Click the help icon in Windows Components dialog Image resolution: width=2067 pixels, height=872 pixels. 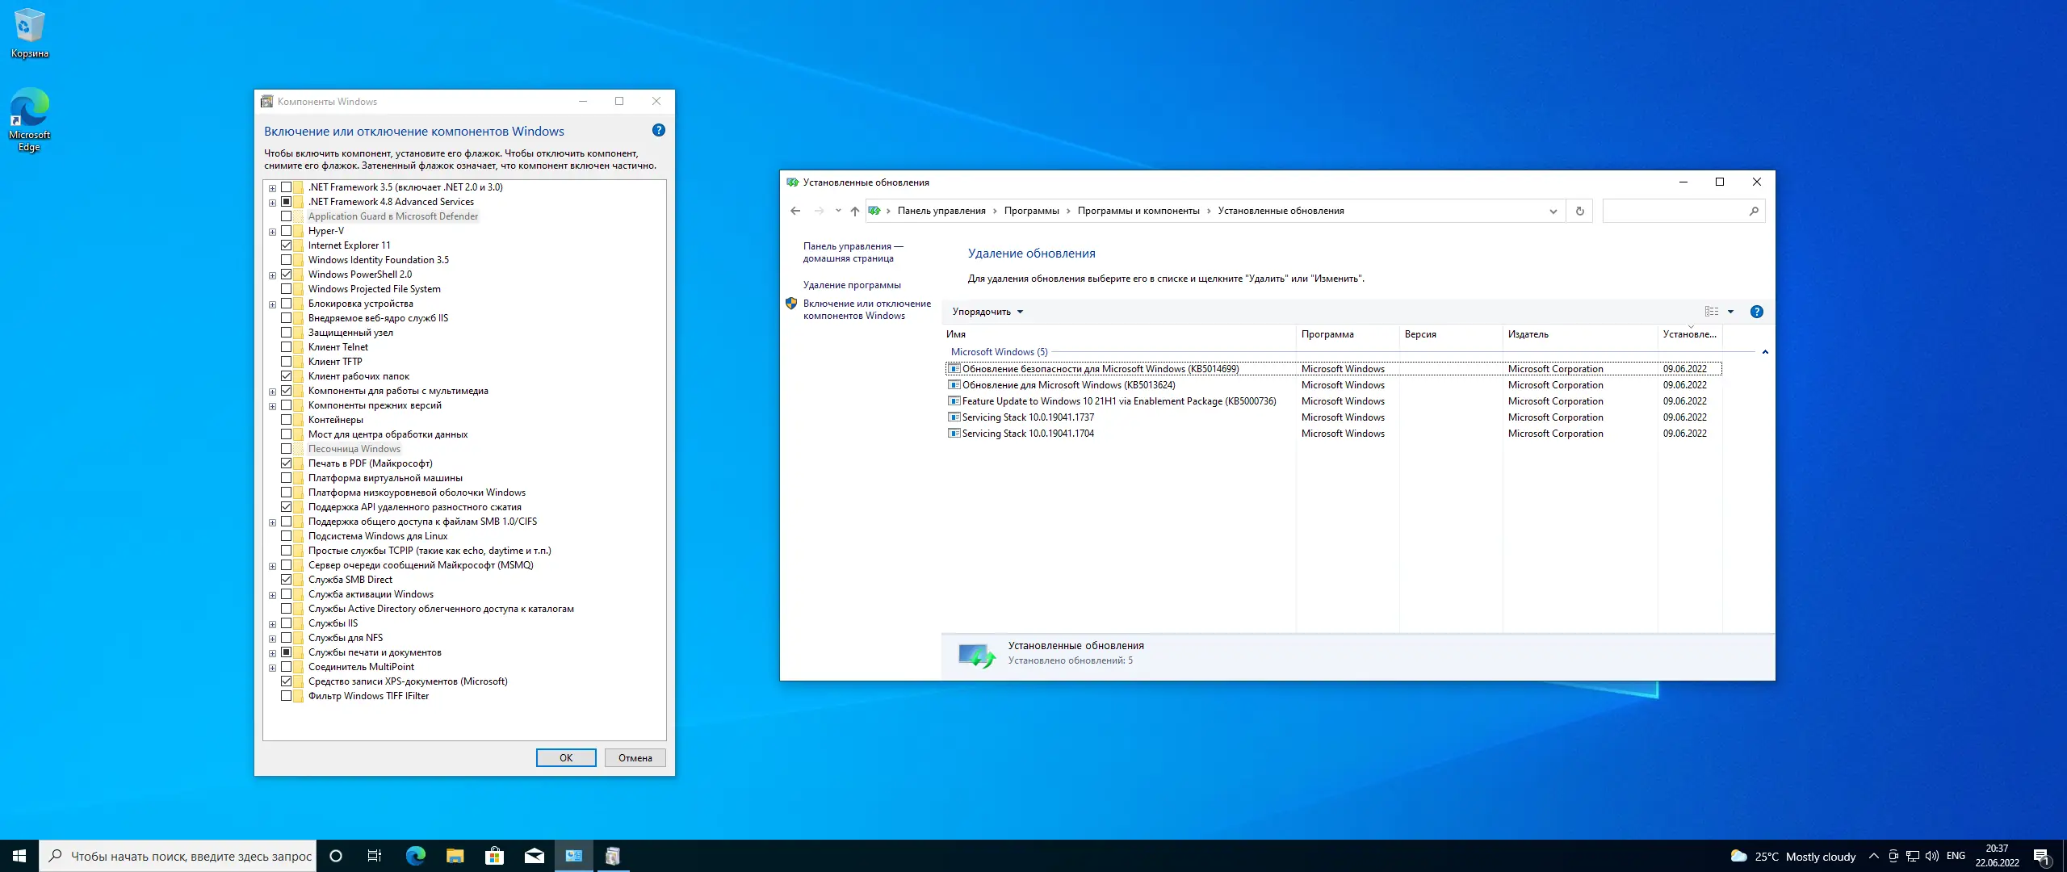click(x=658, y=131)
